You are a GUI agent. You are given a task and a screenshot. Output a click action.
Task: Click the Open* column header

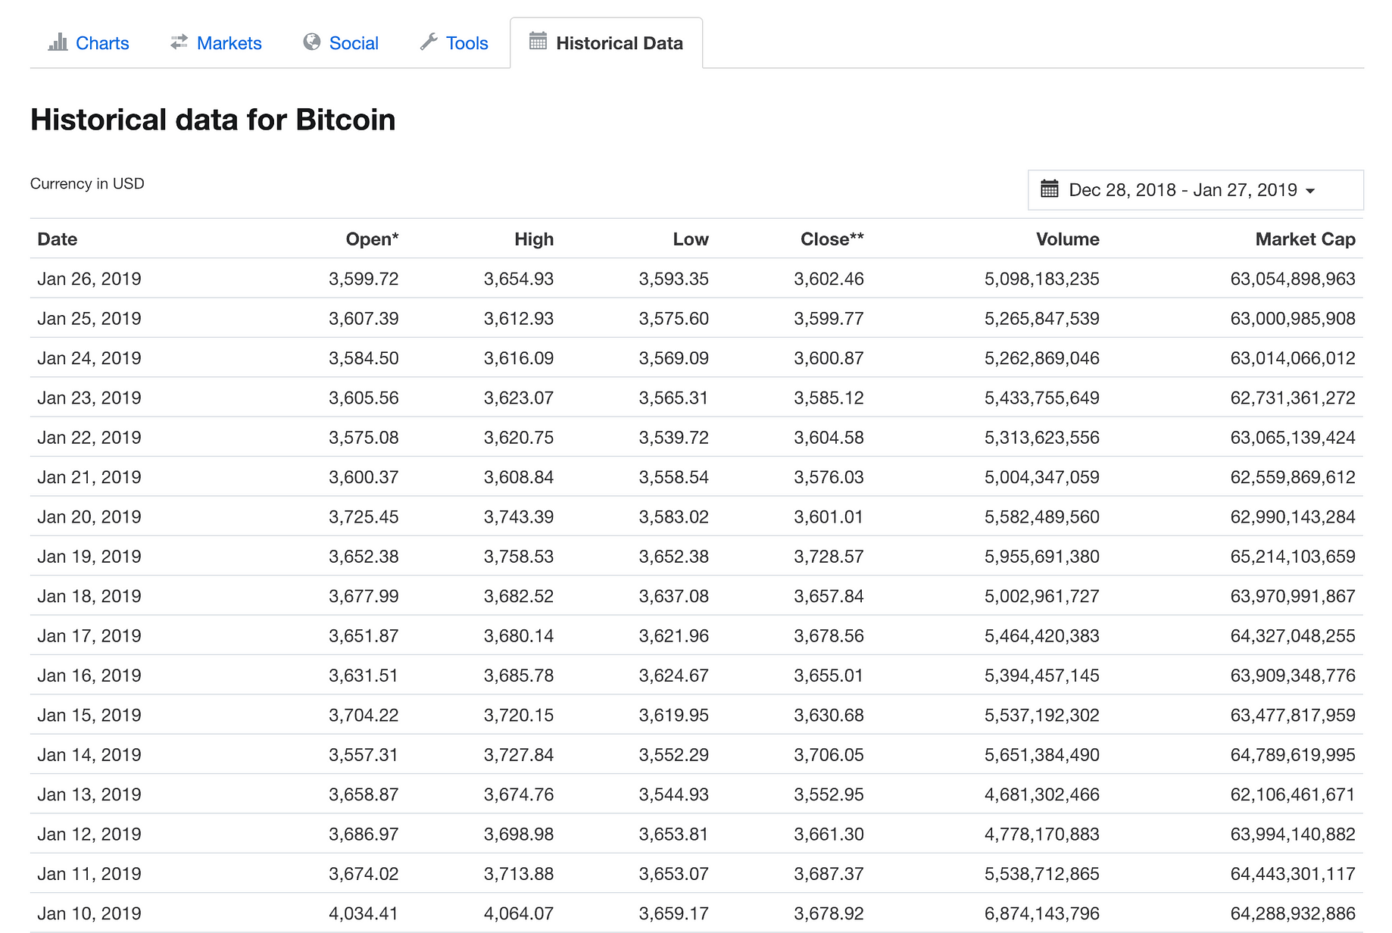[x=372, y=239]
